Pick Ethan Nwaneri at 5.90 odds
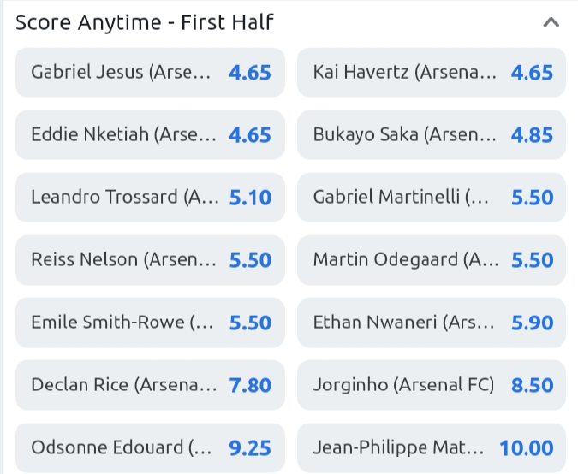 [x=432, y=323]
